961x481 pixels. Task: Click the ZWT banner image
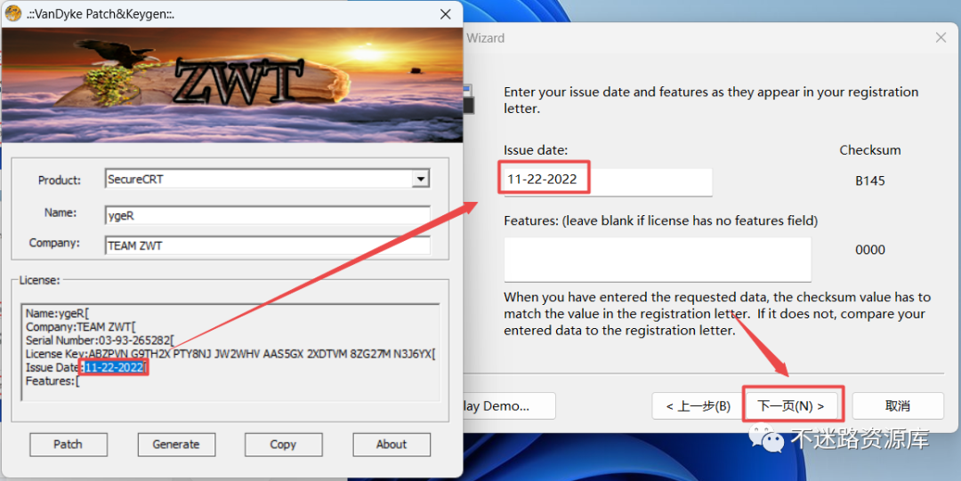[231, 84]
